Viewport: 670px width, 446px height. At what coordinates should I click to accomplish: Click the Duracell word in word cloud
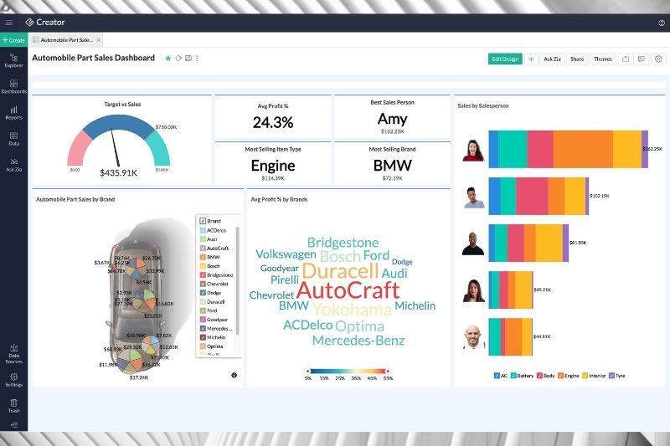pyautogui.click(x=341, y=270)
